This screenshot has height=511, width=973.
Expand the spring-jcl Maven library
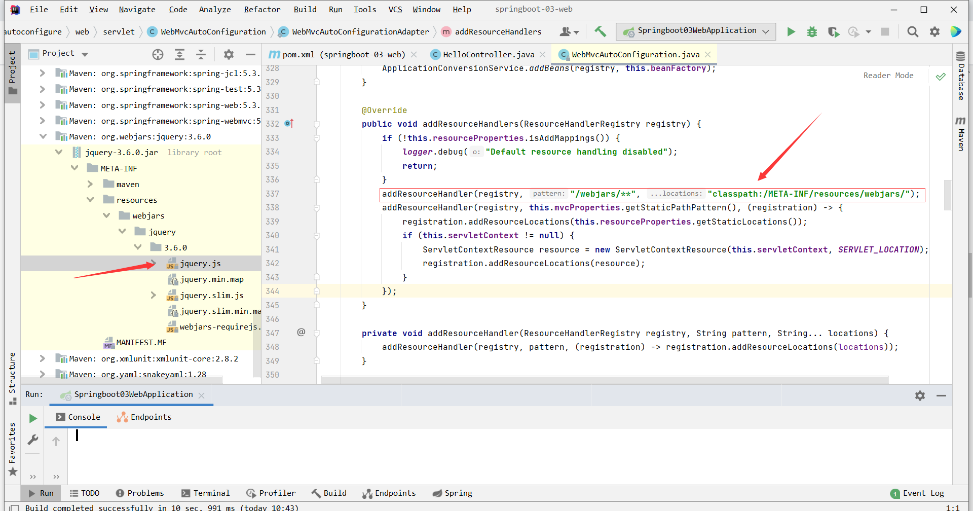point(43,73)
